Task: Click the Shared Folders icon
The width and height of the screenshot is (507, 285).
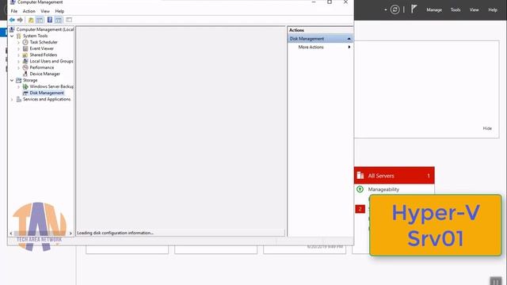Action: point(25,55)
